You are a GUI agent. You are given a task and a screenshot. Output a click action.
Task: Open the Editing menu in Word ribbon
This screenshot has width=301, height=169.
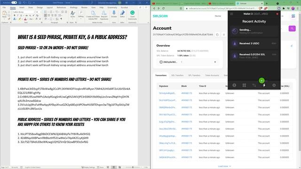click(x=81, y=14)
